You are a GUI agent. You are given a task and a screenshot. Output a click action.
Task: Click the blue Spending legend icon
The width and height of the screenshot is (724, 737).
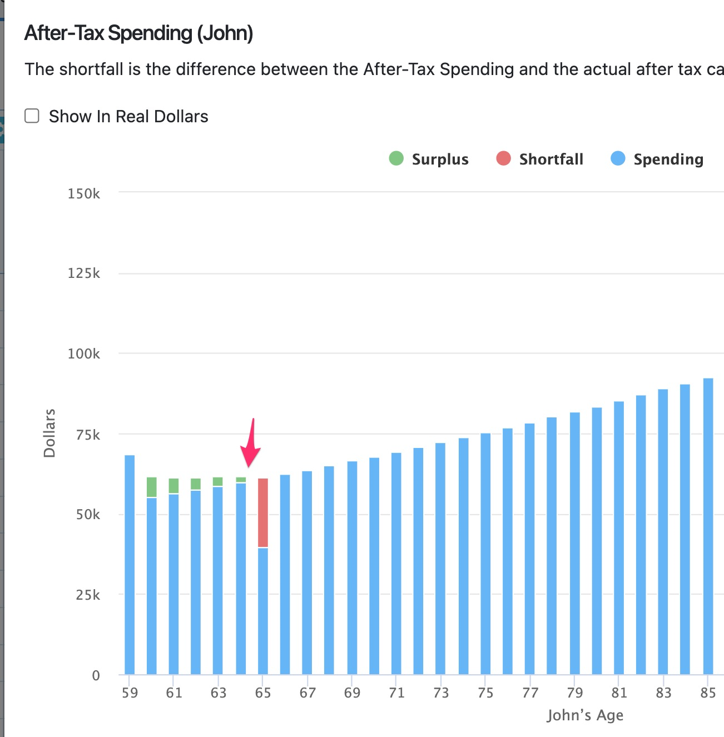click(617, 159)
